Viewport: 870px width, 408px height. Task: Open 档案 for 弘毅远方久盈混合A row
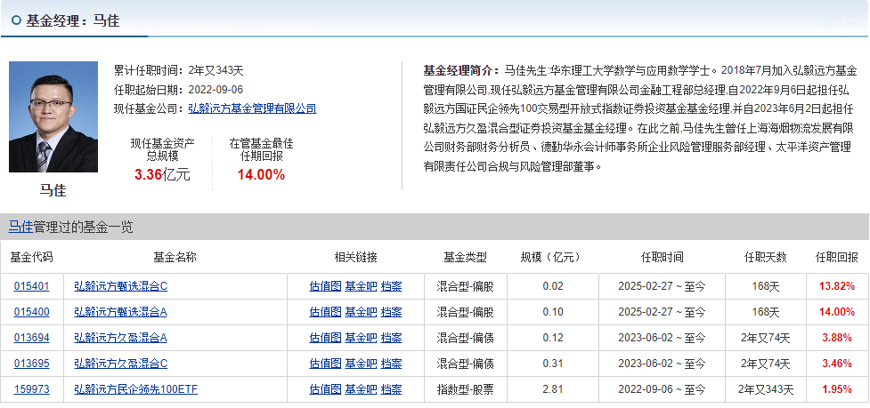391,338
